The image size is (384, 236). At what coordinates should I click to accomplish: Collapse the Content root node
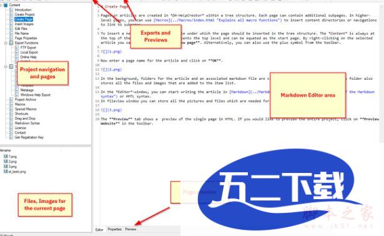pyautogui.click(x=1, y=5)
